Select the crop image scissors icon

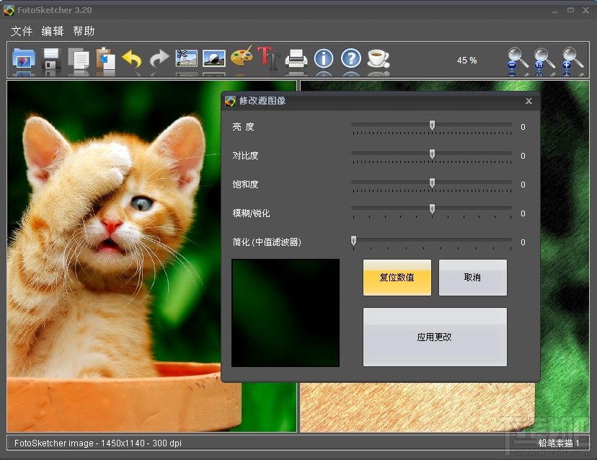tap(187, 58)
